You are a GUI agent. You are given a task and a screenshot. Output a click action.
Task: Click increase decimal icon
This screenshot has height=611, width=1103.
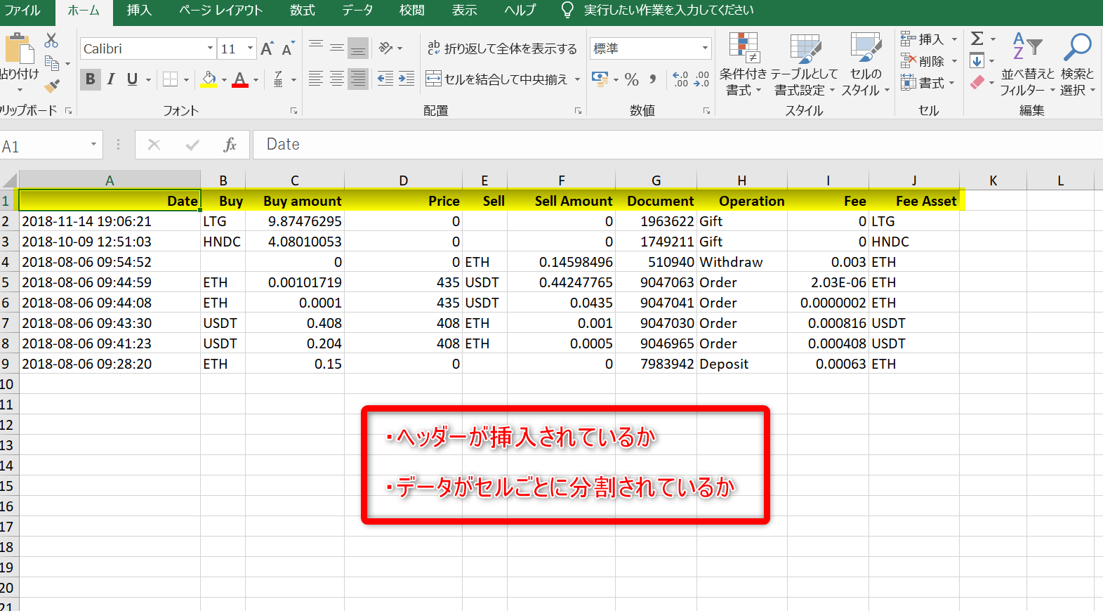pos(680,79)
